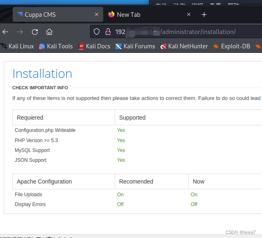Click the Kali Tools bookmark icon
Viewport: 262px width, 238px height.
[42, 46]
